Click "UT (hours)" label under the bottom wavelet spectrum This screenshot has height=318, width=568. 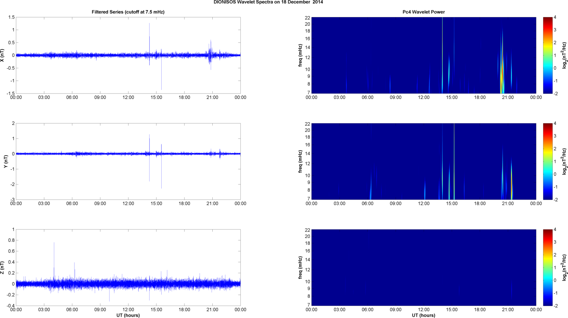click(423, 315)
